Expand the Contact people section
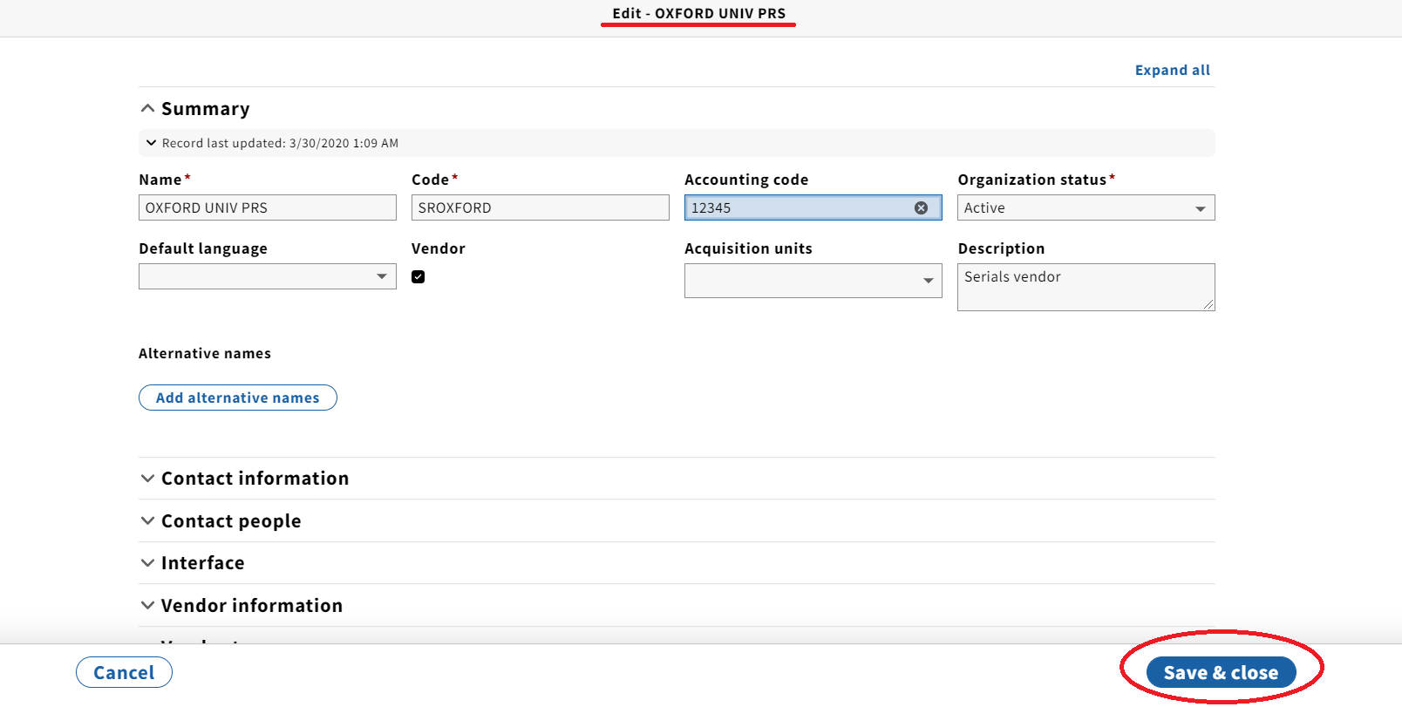1402x707 pixels. (x=221, y=521)
